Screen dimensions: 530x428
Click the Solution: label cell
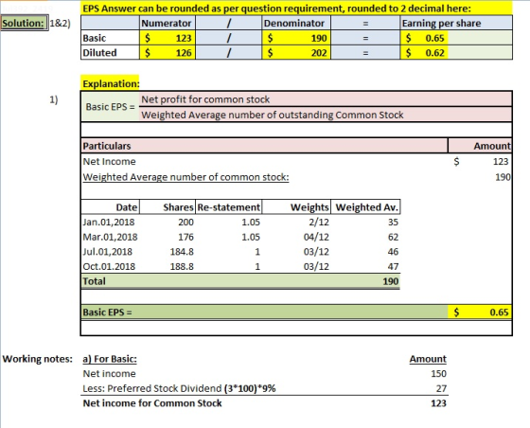24,23
